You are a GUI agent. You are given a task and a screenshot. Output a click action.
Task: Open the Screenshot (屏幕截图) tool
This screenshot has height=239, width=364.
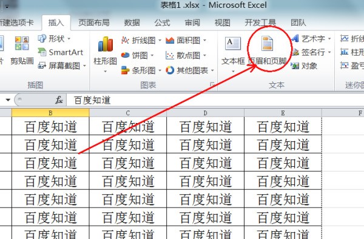click(62, 66)
